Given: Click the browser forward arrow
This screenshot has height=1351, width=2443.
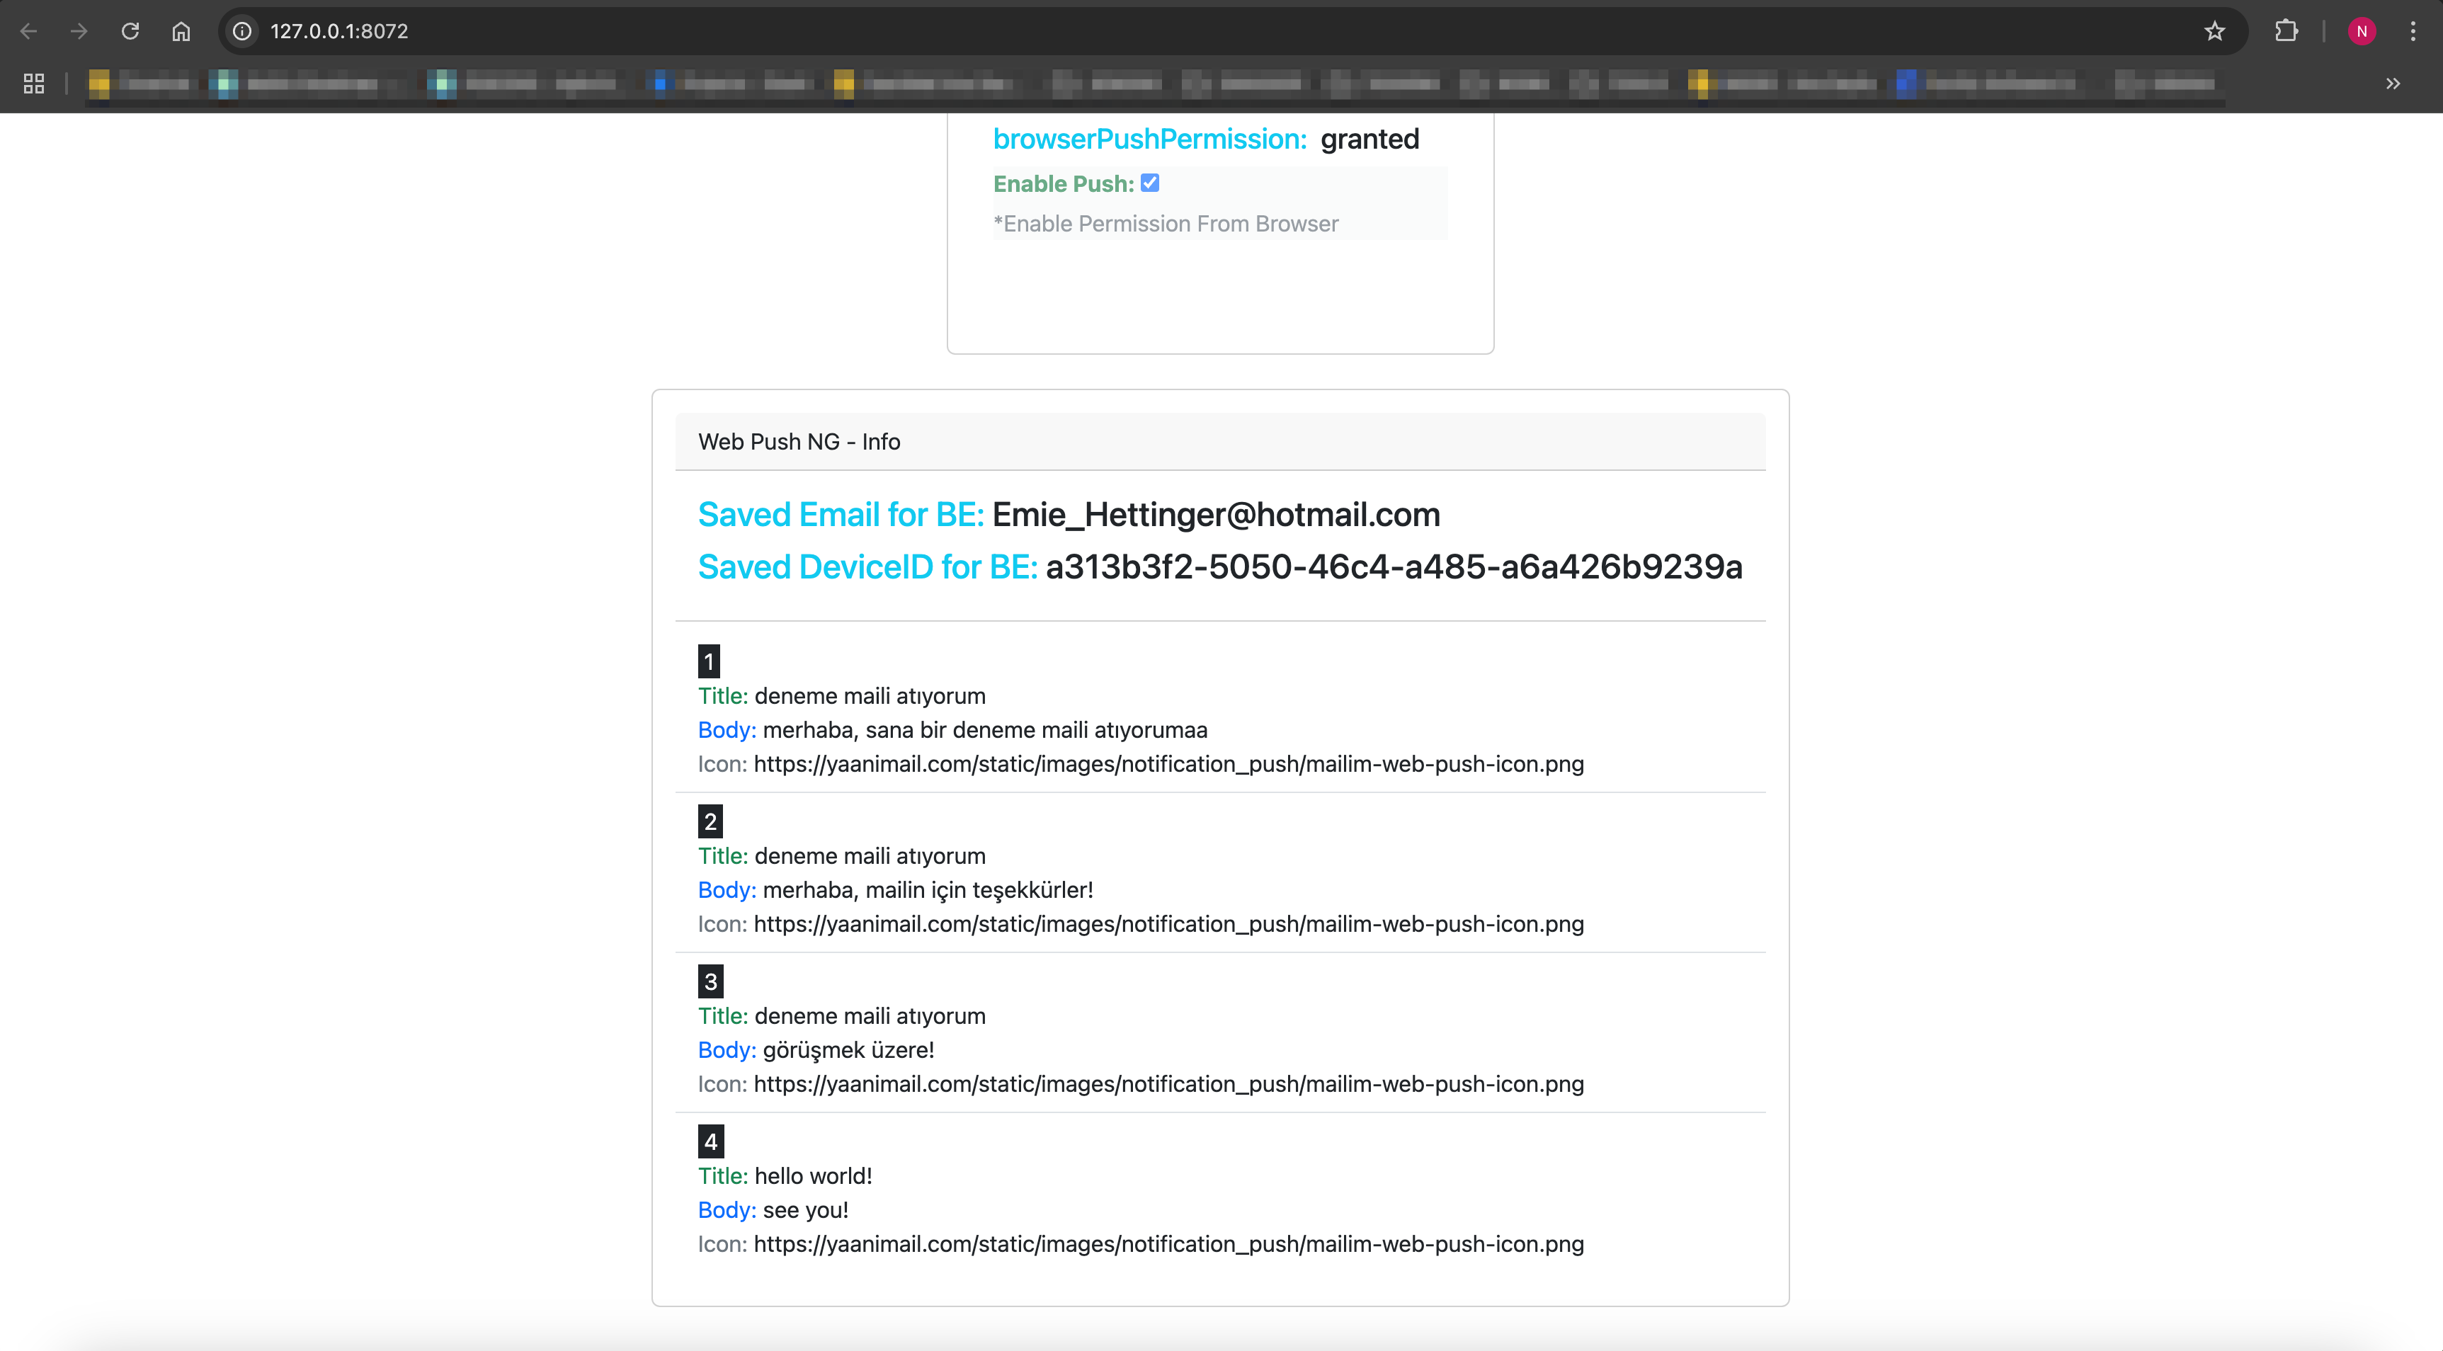Looking at the screenshot, I should point(79,31).
